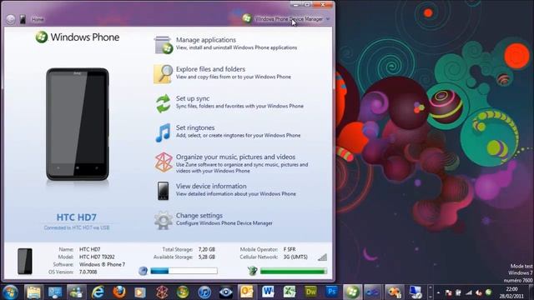Open Windows Explorer from the taskbar
Image resolution: width=534 pixels, height=300 pixels.
(33, 292)
